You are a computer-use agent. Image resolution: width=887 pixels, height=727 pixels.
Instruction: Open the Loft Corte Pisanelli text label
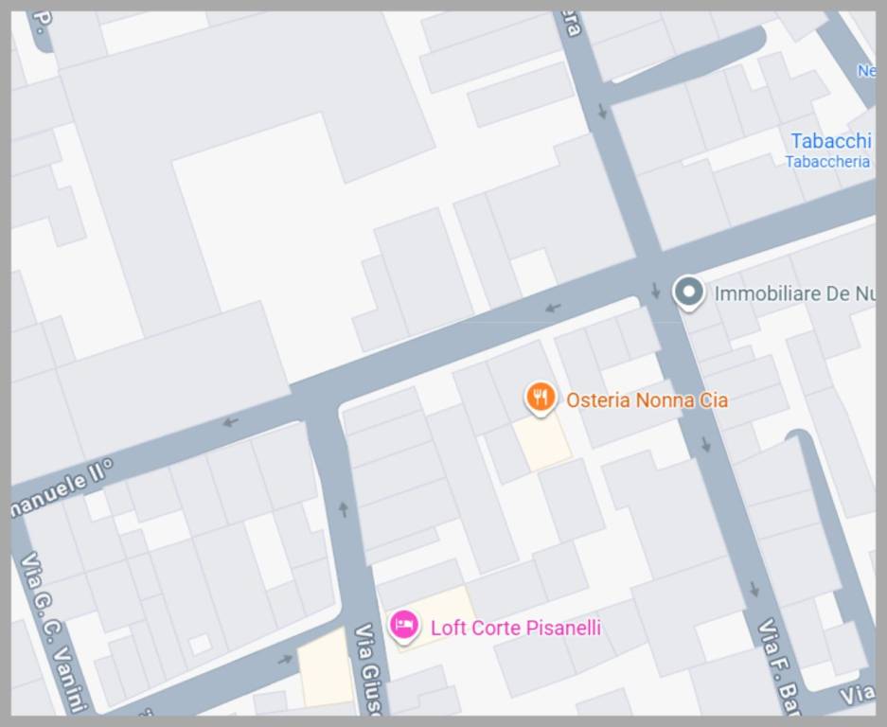(x=515, y=628)
